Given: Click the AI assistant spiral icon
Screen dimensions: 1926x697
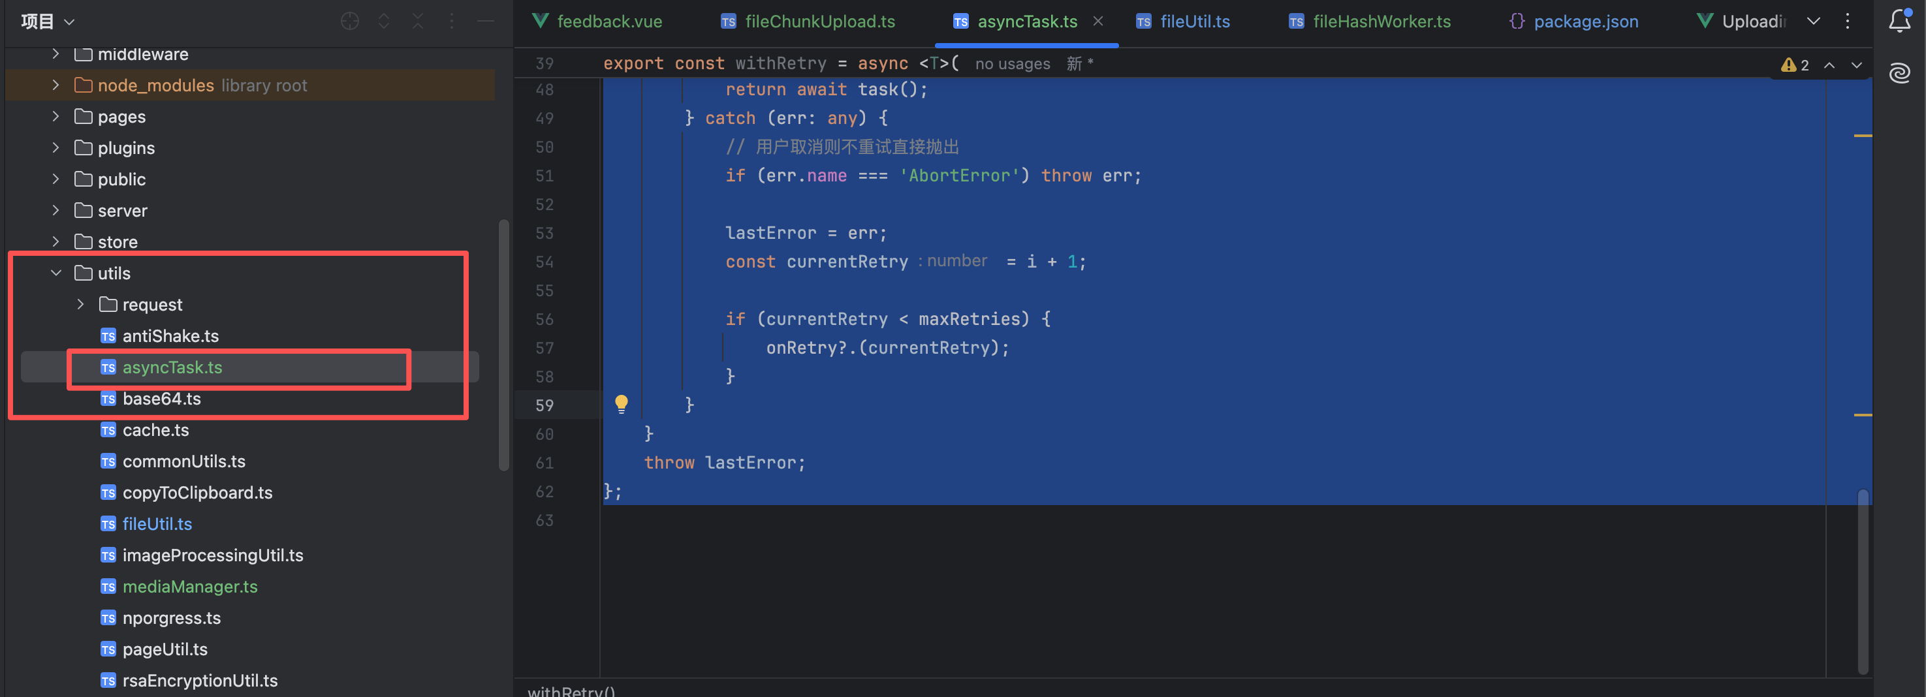Looking at the screenshot, I should [x=1899, y=72].
